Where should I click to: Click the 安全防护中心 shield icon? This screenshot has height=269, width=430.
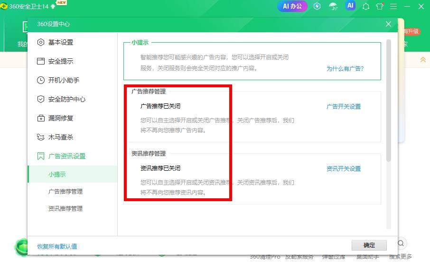click(41, 99)
